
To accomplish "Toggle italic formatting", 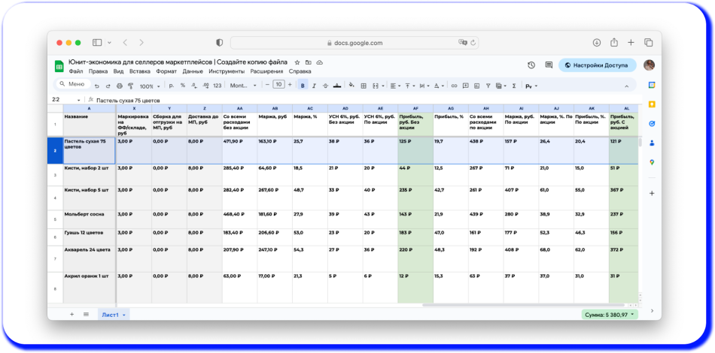I will click(314, 86).
